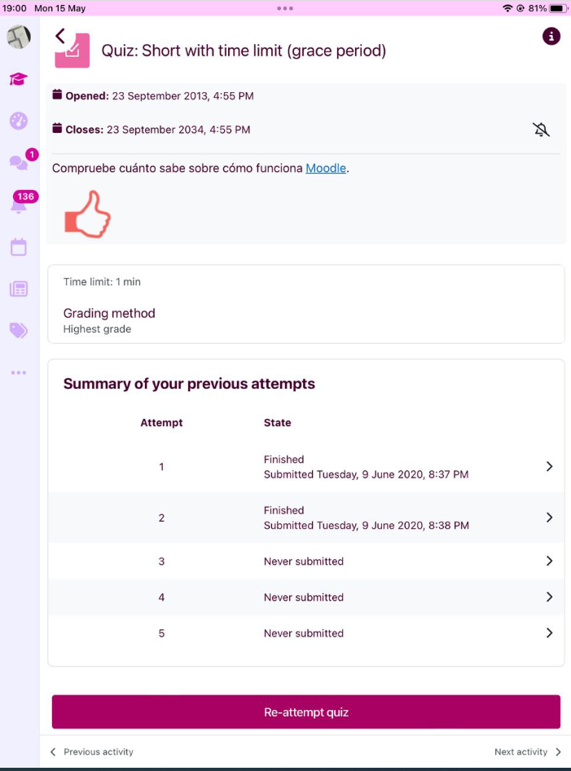Toggle the closing date reminder bell

point(541,130)
